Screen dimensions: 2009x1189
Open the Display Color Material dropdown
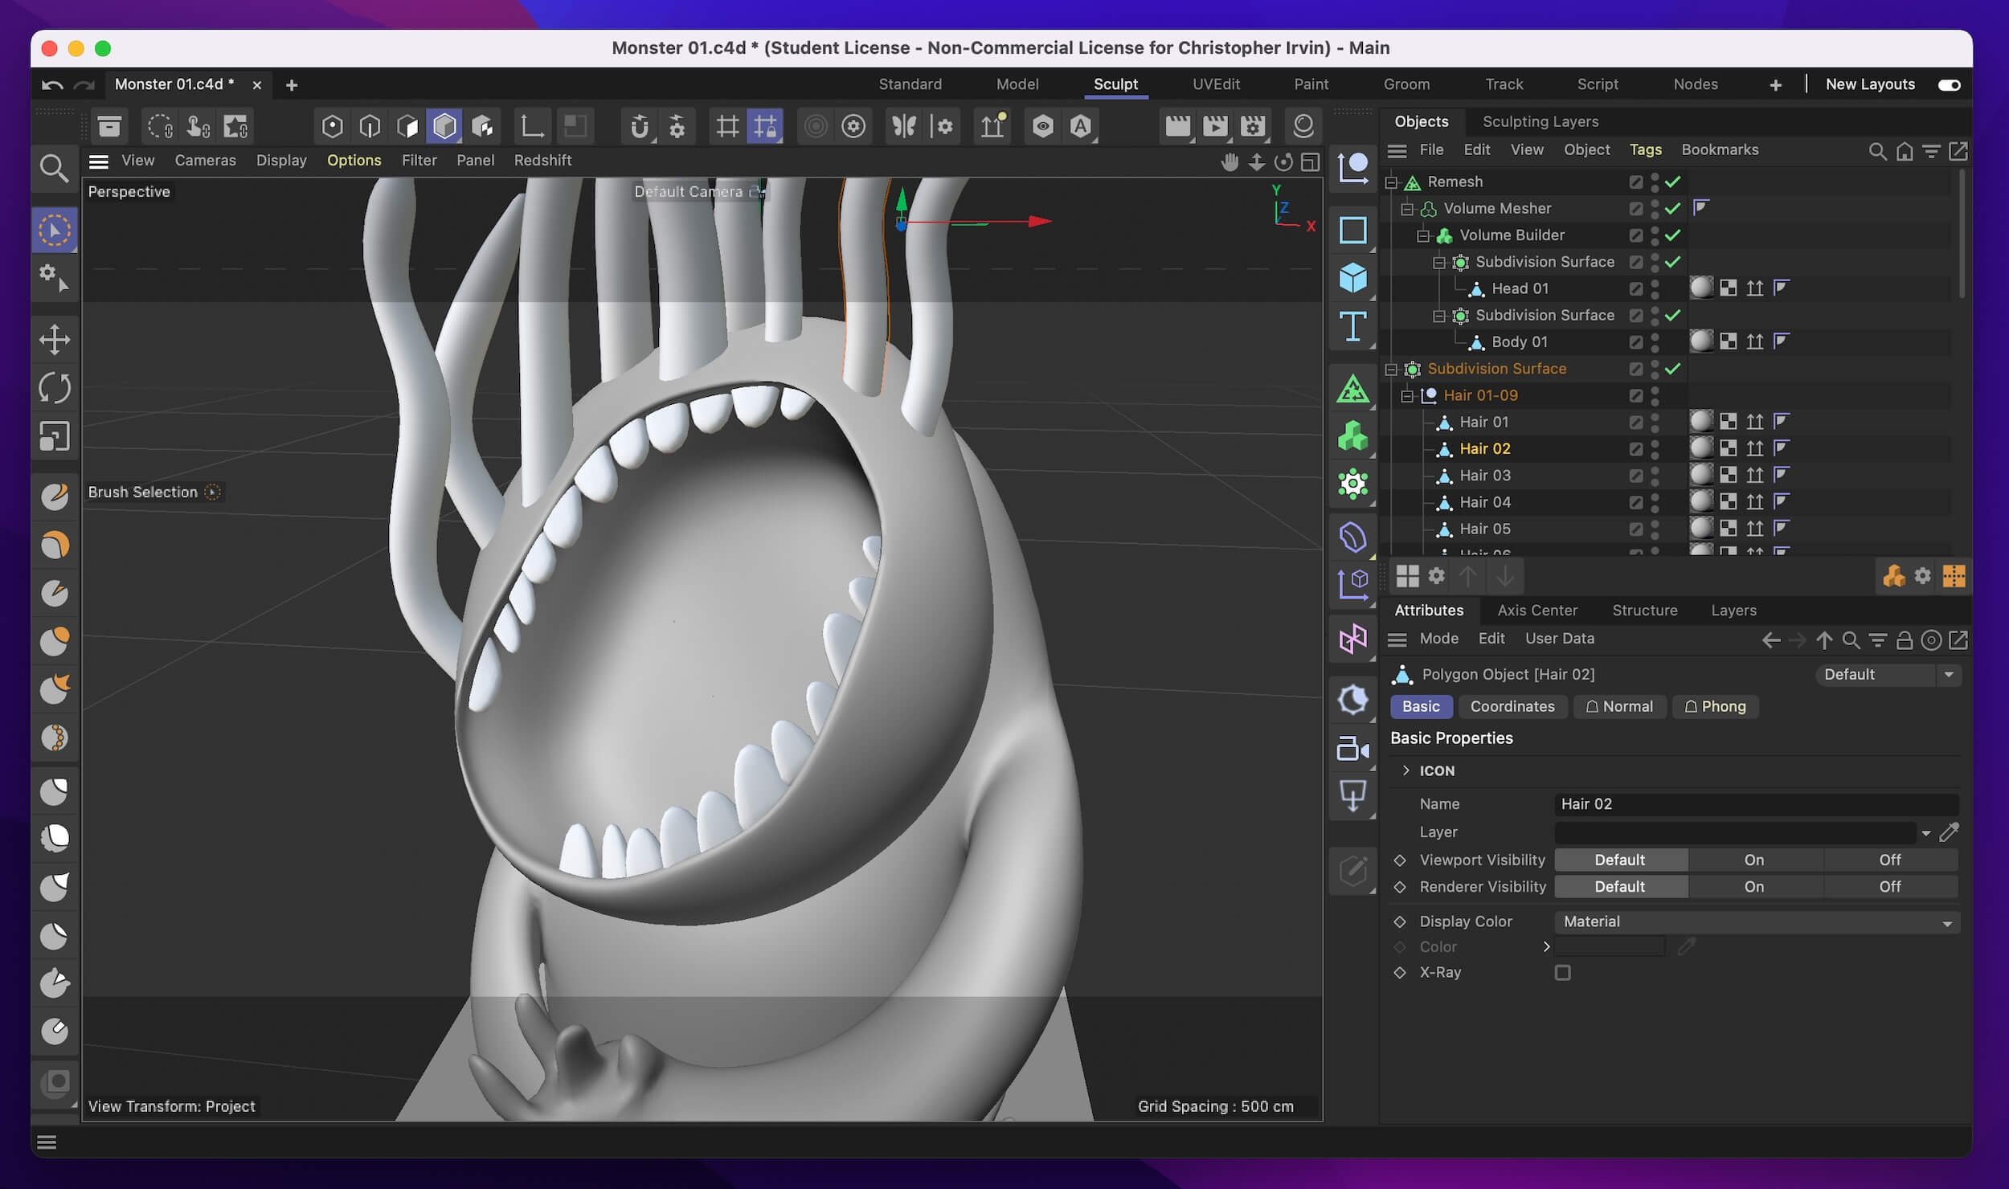(x=1757, y=922)
